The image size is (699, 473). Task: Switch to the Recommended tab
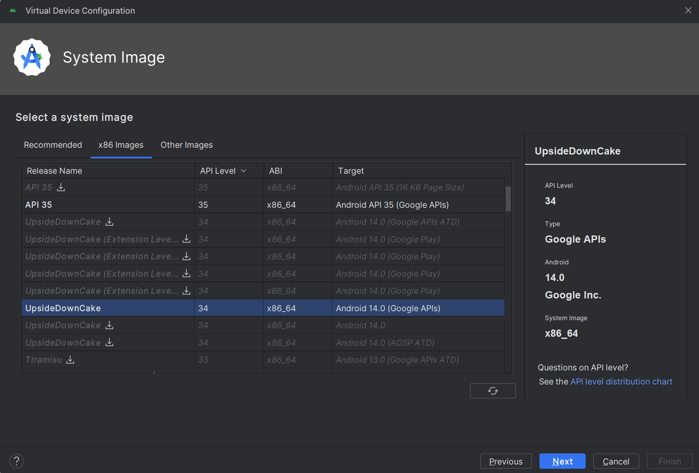[x=53, y=145]
